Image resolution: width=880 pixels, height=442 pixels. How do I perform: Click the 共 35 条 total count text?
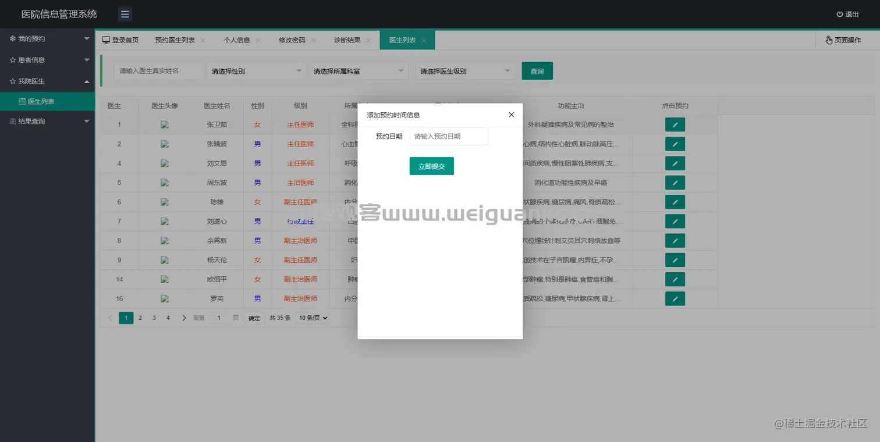[280, 318]
